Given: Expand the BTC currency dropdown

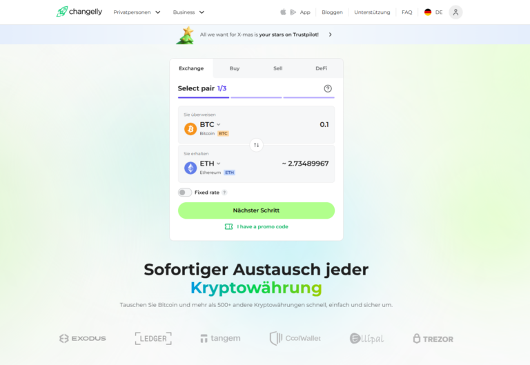Looking at the screenshot, I should (210, 125).
